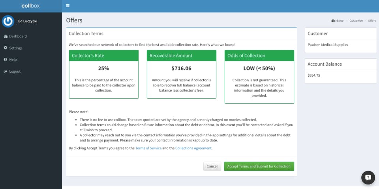Screen dimensions: 379x189
Task: Go to Customer breadcrumb link
Action: (x=356, y=21)
